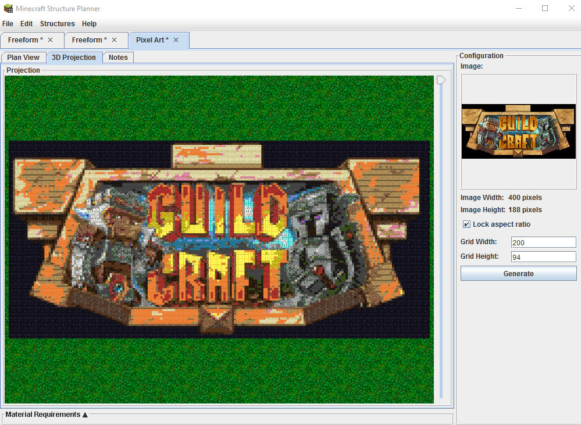Open the File menu
Viewport: 581px width, 425px height.
tap(8, 24)
